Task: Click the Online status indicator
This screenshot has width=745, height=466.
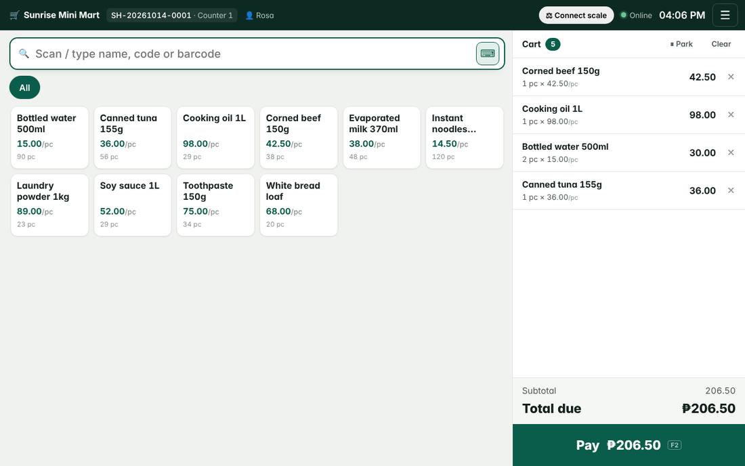Action: (636, 15)
